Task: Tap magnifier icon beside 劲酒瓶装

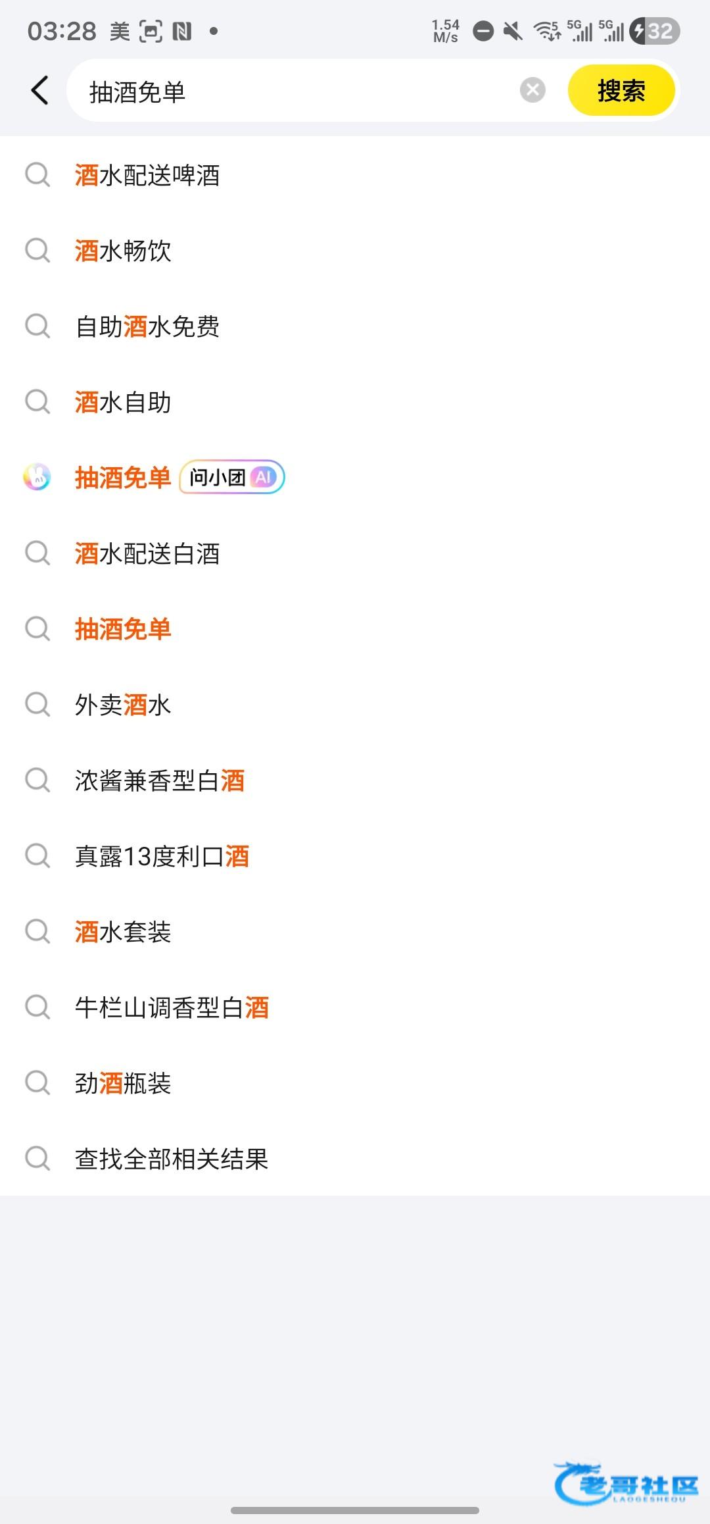Action: pyautogui.click(x=37, y=1082)
